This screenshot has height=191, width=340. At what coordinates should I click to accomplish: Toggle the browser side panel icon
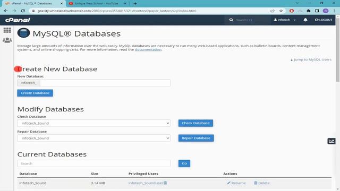(x=317, y=11)
